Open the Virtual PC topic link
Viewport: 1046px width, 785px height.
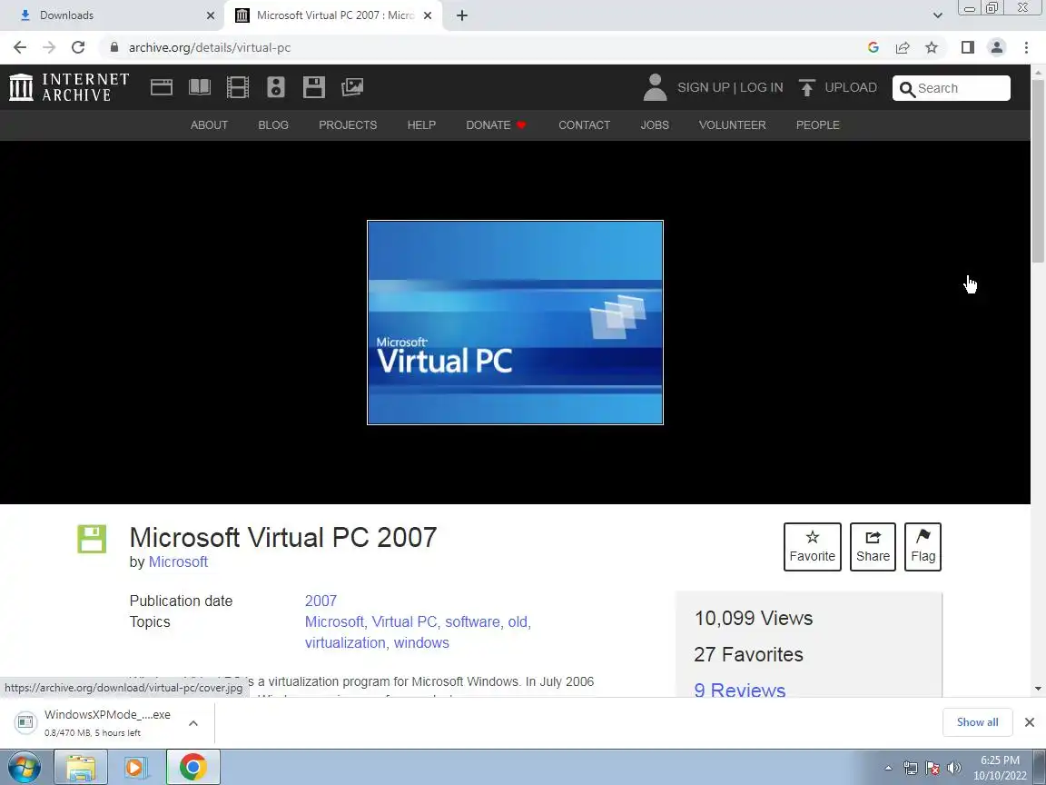[x=404, y=622]
